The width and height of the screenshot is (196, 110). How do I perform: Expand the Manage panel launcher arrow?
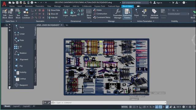[131, 21]
